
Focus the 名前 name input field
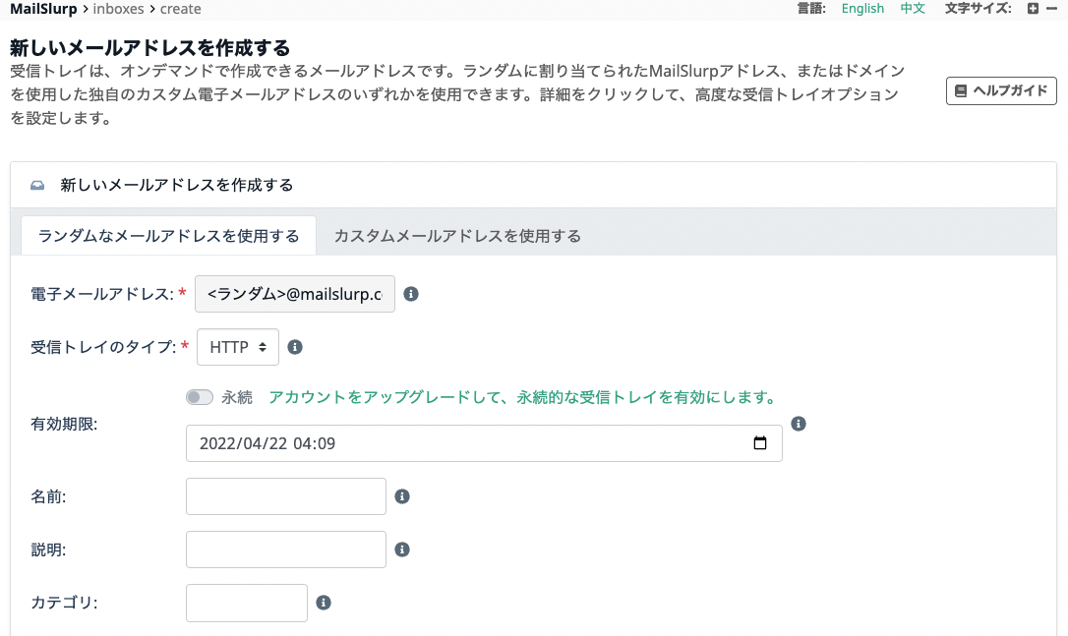(286, 496)
